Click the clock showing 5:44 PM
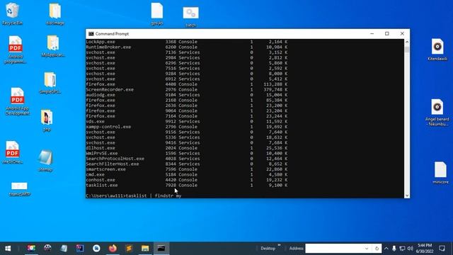Screen dimensions: 453x255 pyautogui.click(x=425, y=249)
